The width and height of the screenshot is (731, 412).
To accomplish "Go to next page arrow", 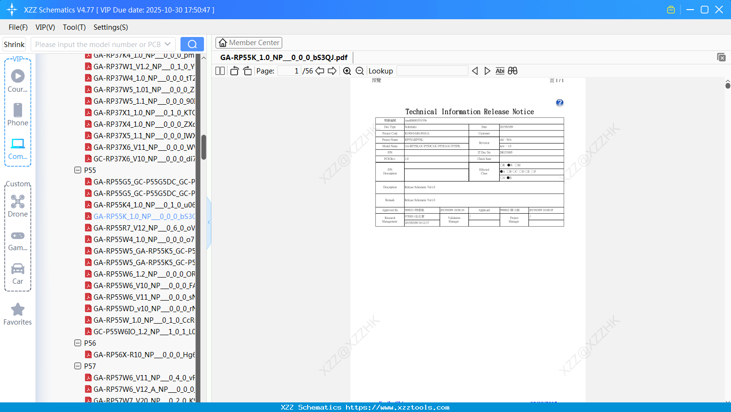I will (x=332, y=71).
